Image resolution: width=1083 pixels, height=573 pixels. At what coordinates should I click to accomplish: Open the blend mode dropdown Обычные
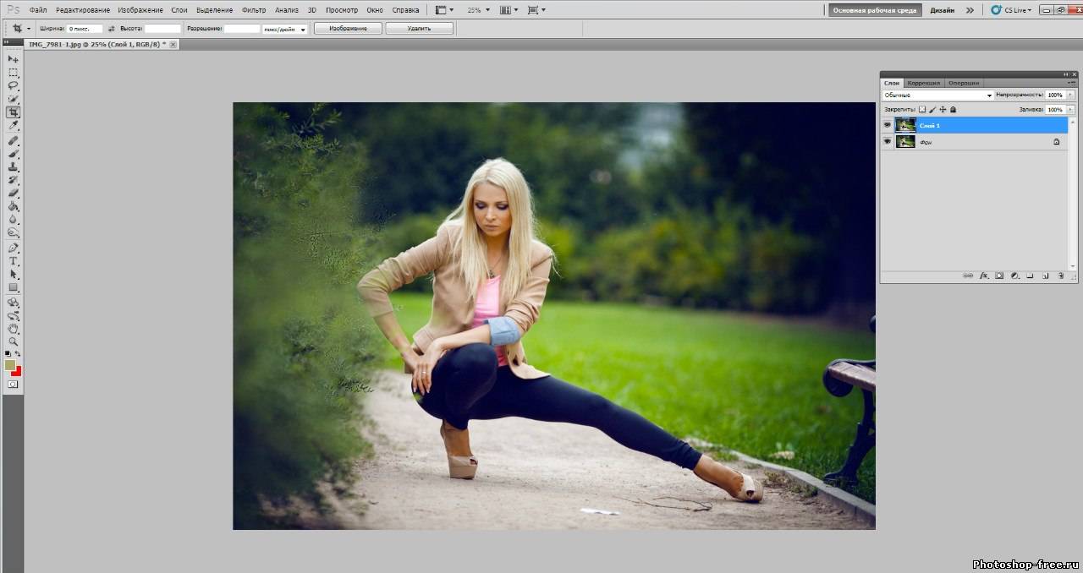coord(937,95)
